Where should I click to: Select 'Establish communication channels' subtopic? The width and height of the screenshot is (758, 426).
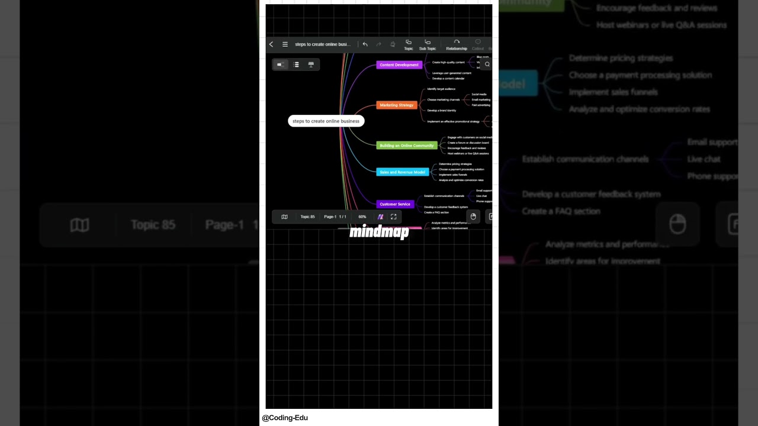pyautogui.click(x=444, y=196)
